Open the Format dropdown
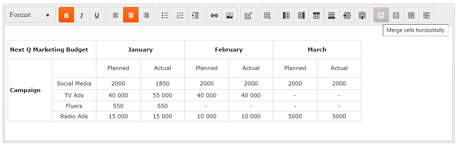Image resolution: width=458 pixels, height=147 pixels. (30, 15)
